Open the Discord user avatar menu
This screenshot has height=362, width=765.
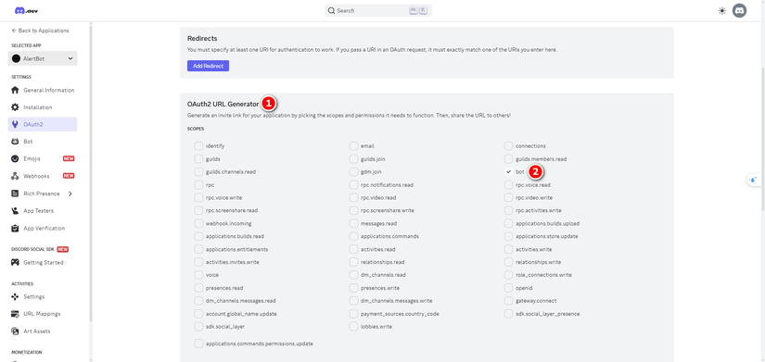pyautogui.click(x=739, y=11)
